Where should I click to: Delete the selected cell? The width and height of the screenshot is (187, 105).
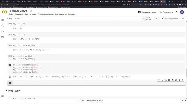tap(179, 80)
